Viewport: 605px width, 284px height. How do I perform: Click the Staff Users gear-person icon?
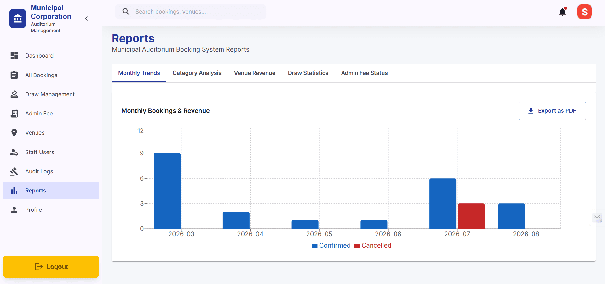14,152
